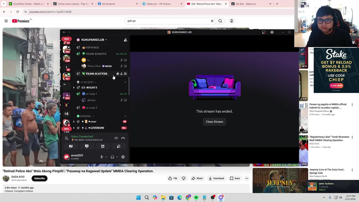Screen dimensions: 359x202
Task: Save video to a playlist
Action: (235, 178)
